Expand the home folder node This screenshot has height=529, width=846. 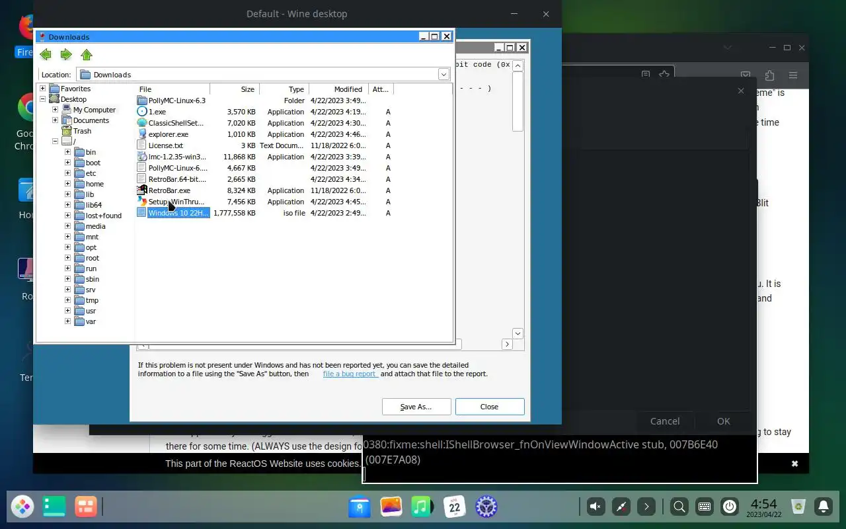[67, 184]
